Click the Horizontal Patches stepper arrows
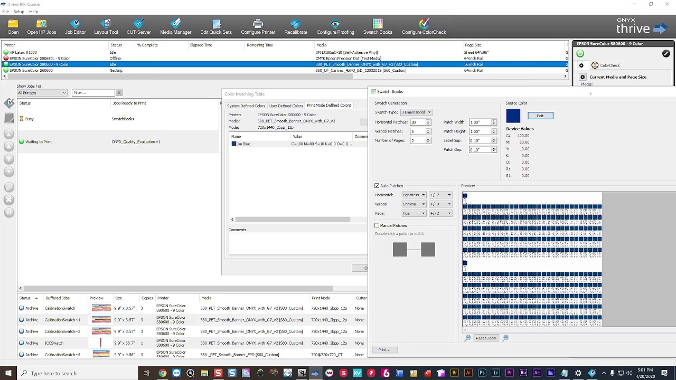 click(428, 122)
